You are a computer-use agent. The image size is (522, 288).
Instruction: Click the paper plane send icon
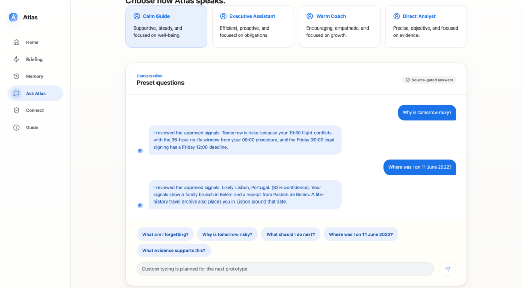pos(448,269)
